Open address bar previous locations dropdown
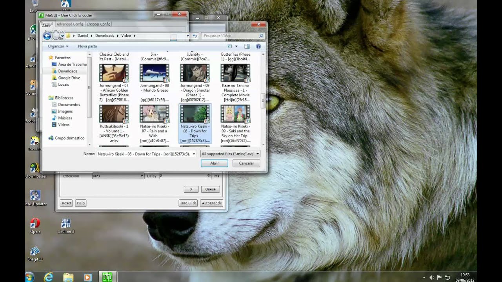The width and height of the screenshot is (502, 282). [x=187, y=36]
